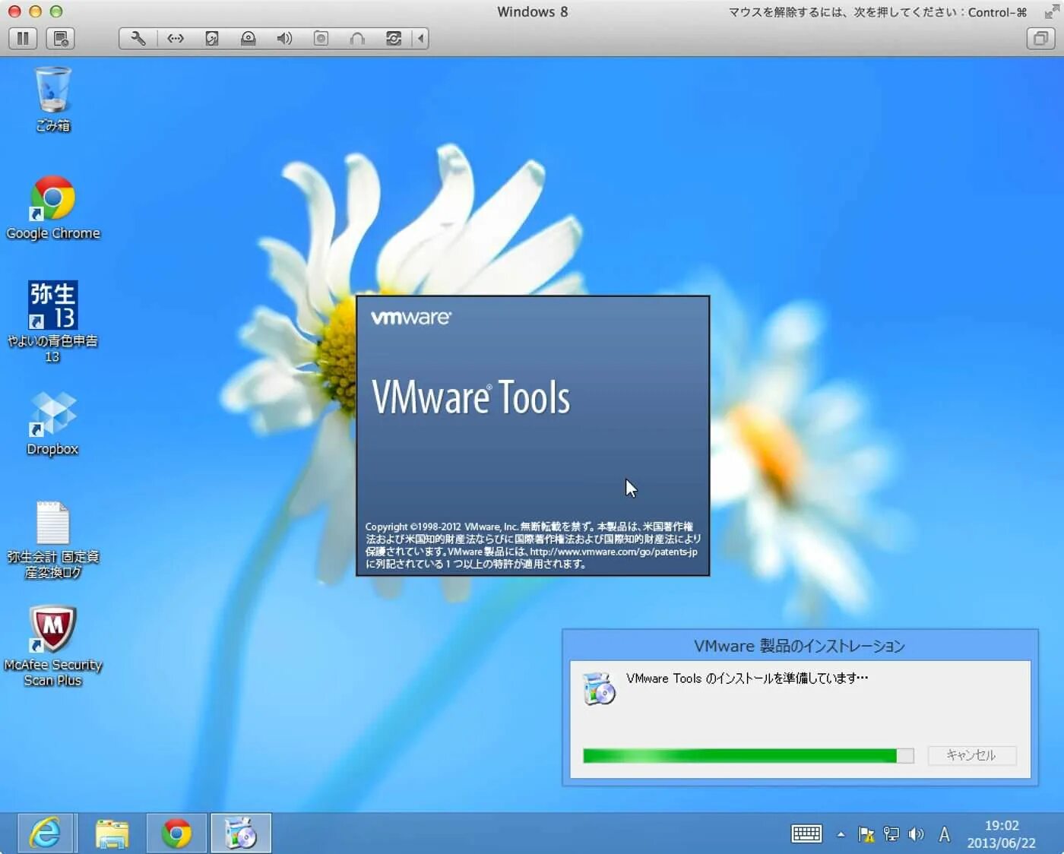Click the network adapter icon in VMware toolbar
The width and height of the screenshot is (1064, 854).
click(175, 38)
